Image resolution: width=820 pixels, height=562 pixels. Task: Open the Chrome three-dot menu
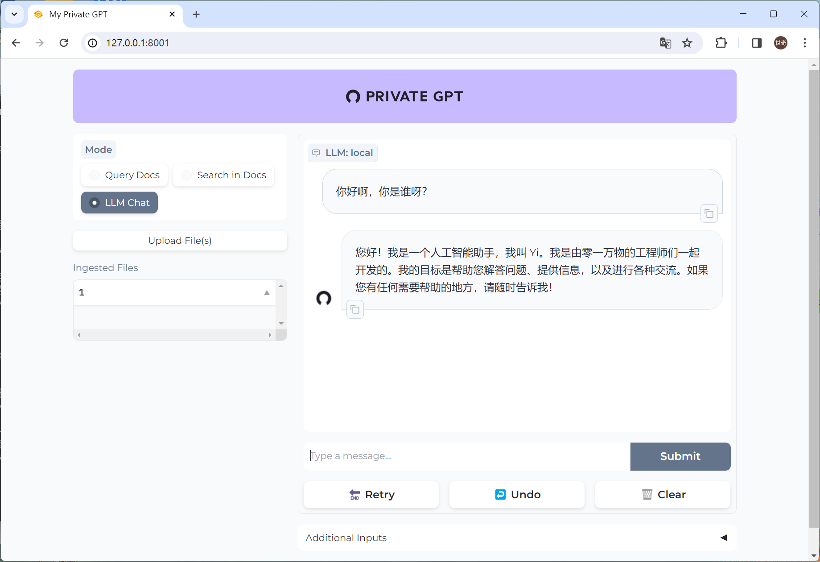click(805, 43)
